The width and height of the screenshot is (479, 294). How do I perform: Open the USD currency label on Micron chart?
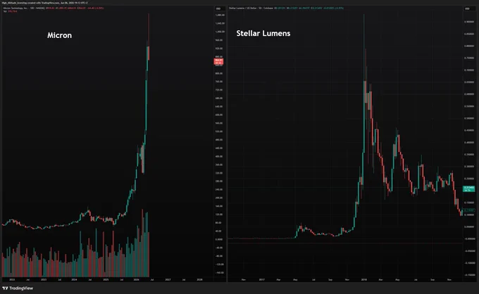pos(218,8)
